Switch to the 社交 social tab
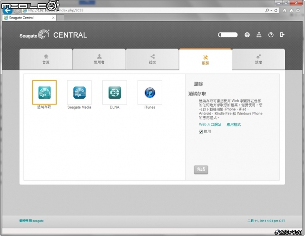 [x=152, y=59]
